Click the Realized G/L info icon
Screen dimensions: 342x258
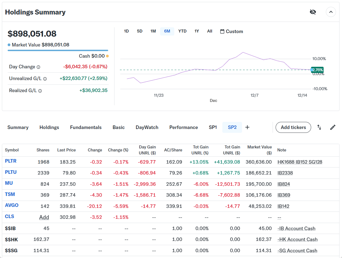40,91
